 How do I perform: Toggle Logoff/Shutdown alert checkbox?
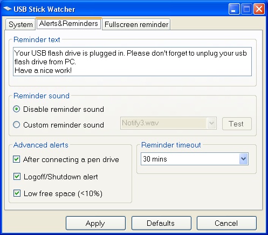coord(17,177)
